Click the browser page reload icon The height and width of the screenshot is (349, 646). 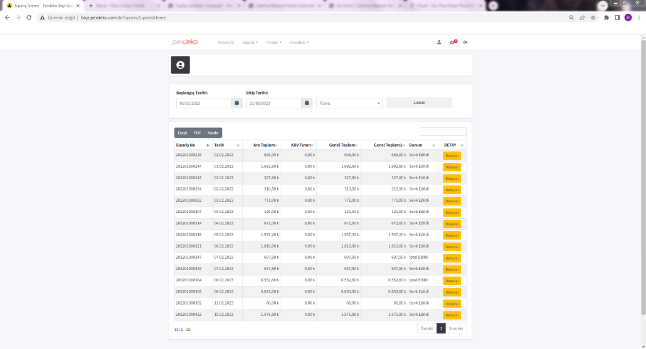point(29,18)
